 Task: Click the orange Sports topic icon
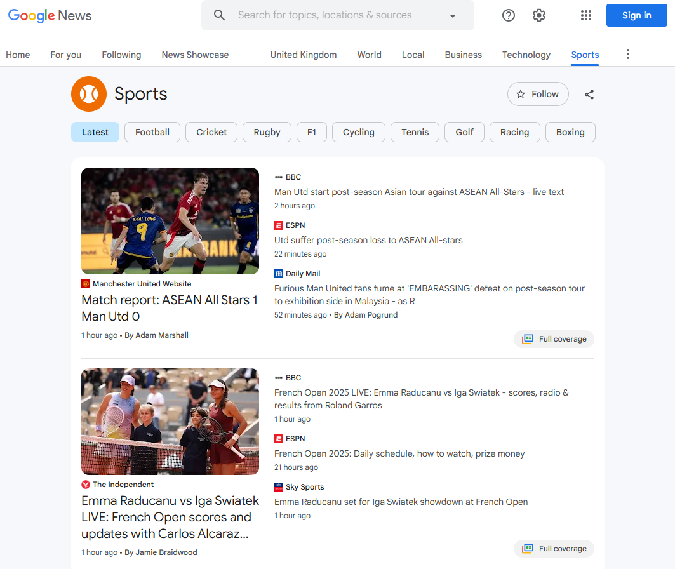tap(89, 94)
